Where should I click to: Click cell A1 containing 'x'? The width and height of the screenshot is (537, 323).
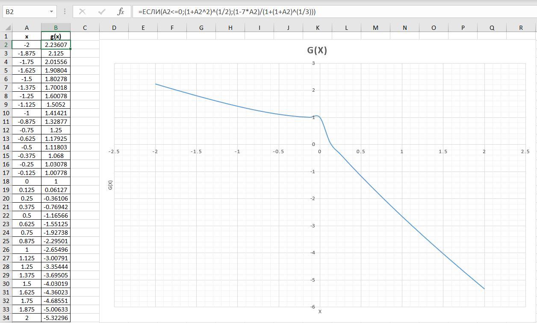click(27, 36)
